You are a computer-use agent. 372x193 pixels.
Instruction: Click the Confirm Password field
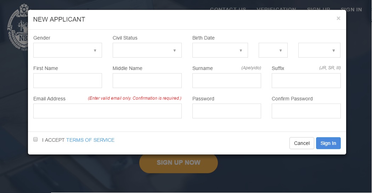306,111
